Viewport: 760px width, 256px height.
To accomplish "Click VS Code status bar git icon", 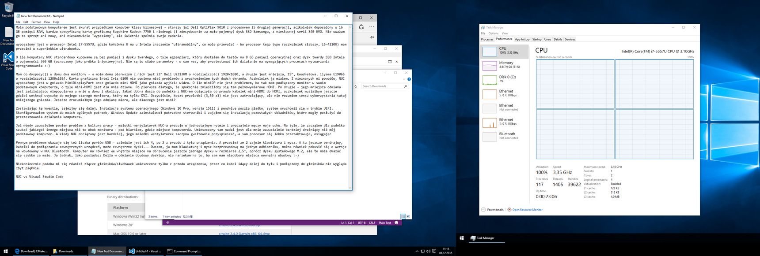I will [167, 223].
